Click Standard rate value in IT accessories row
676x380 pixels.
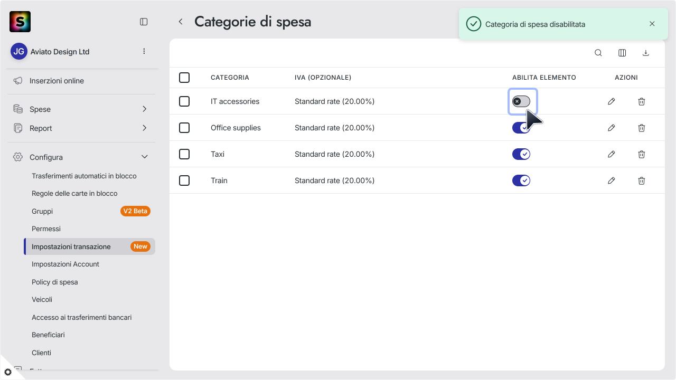pyautogui.click(x=334, y=101)
